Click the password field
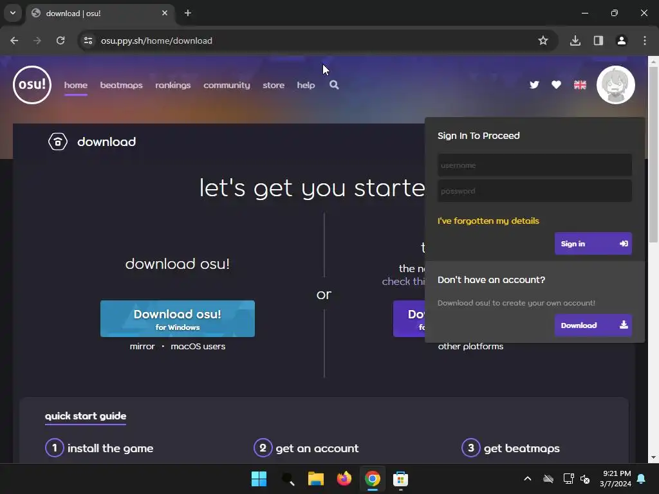659x494 pixels. click(535, 190)
